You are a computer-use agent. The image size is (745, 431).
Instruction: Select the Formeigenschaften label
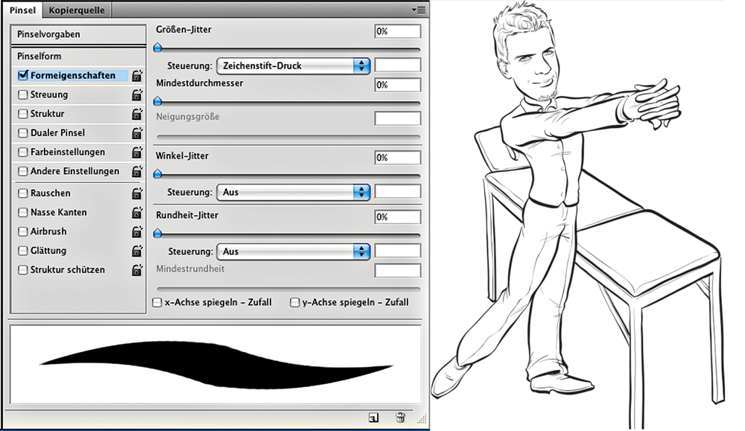(x=73, y=75)
